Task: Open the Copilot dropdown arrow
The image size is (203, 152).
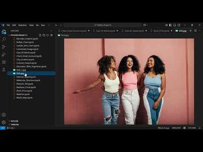Action: click(x=147, y=25)
